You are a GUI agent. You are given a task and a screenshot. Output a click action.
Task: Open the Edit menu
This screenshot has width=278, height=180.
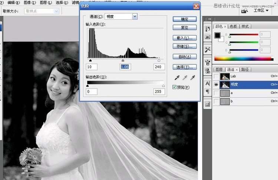14,3
